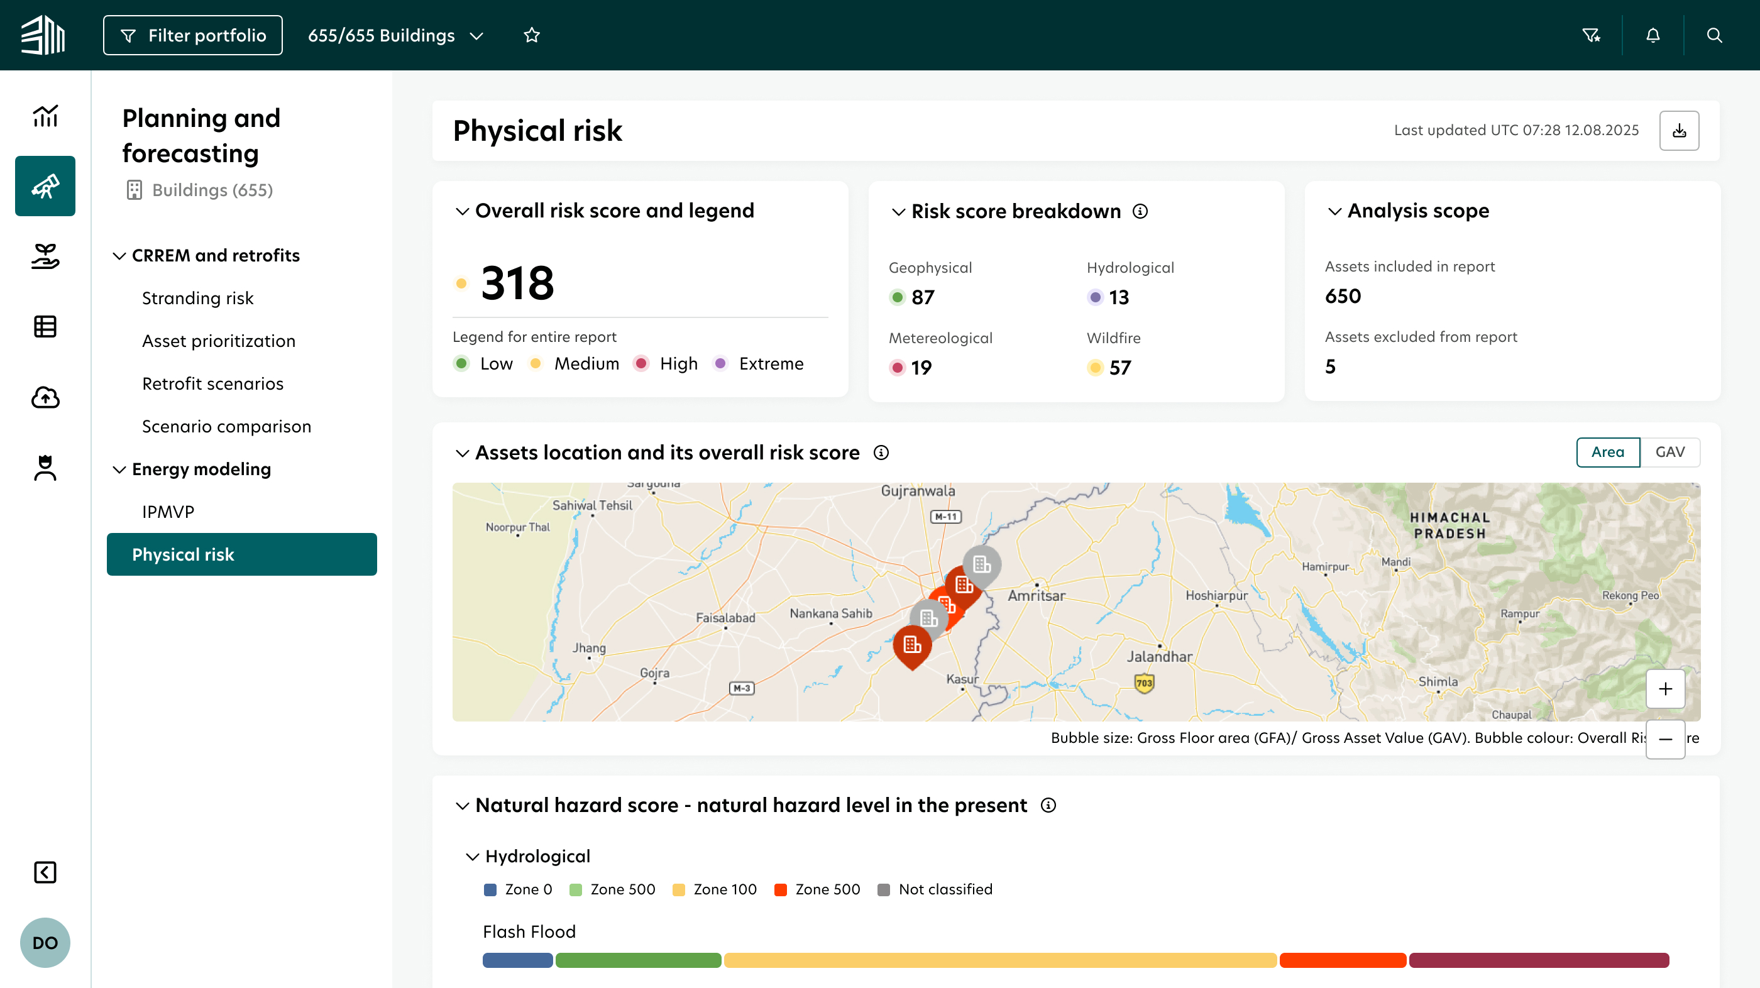The image size is (1760, 988).
Task: Collapse the Natural hazard score section
Action: click(463, 806)
